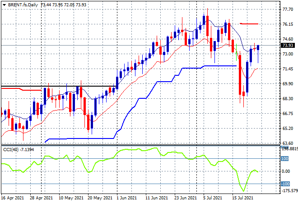Select the 77.70 price axis label
This screenshot has width=298, height=203.
[288, 9]
